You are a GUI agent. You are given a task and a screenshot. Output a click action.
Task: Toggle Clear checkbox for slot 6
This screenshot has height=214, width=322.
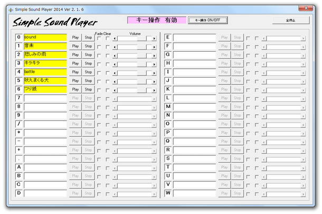108,90
